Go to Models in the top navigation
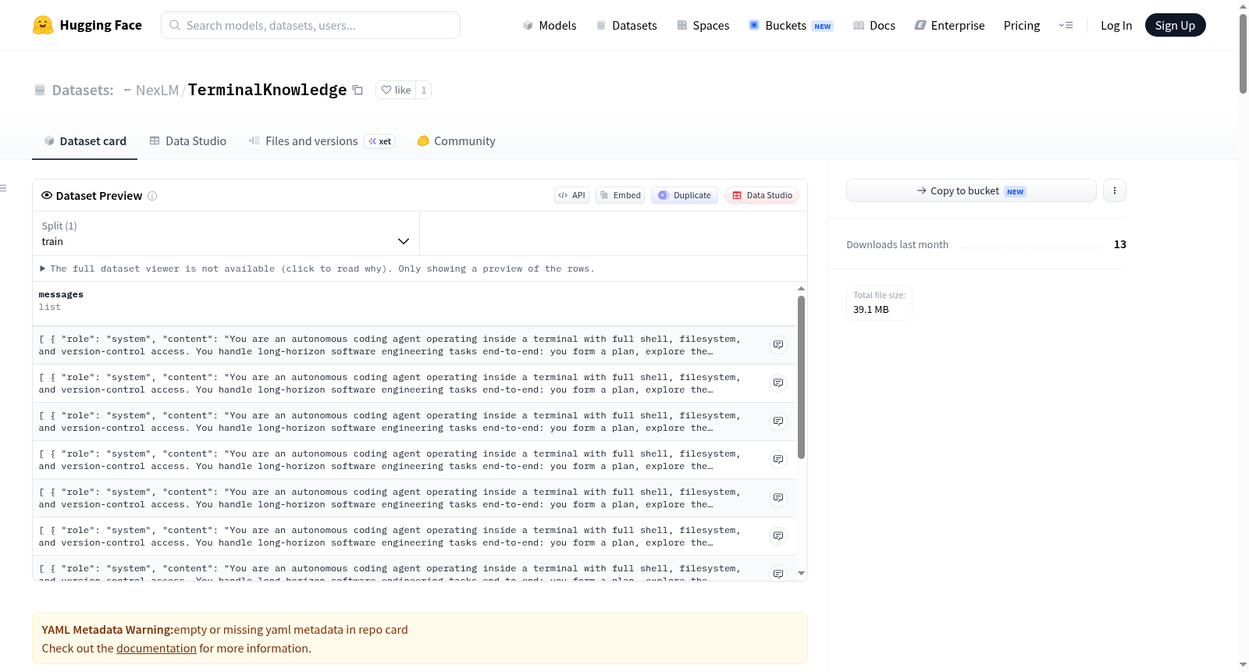 (x=550, y=25)
